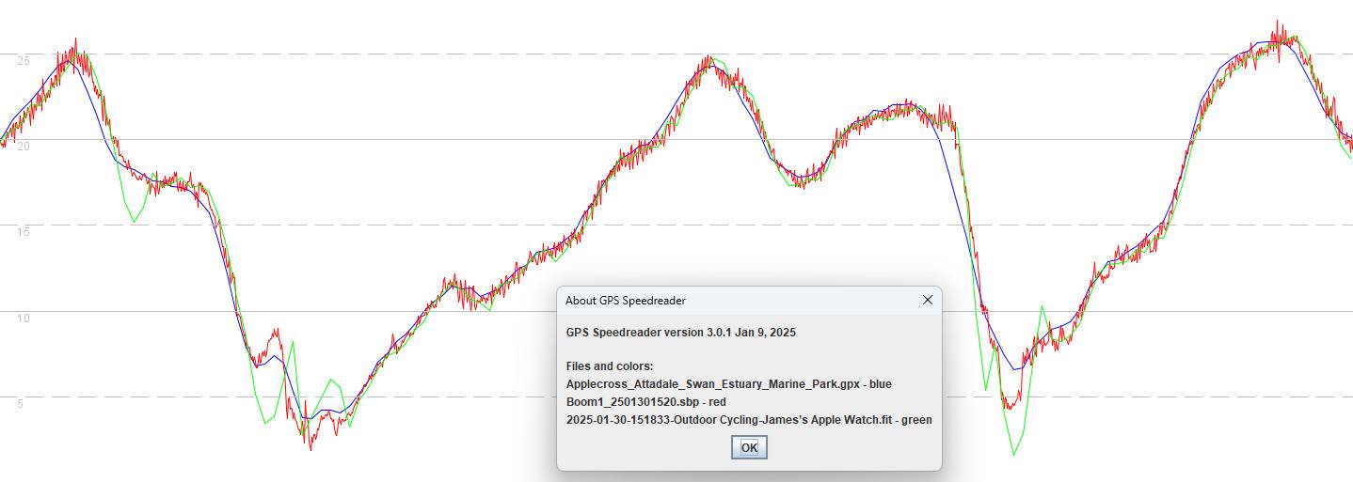The image size is (1353, 482).
Task: Click the 20 label on the speed axis
Action: pyautogui.click(x=23, y=147)
